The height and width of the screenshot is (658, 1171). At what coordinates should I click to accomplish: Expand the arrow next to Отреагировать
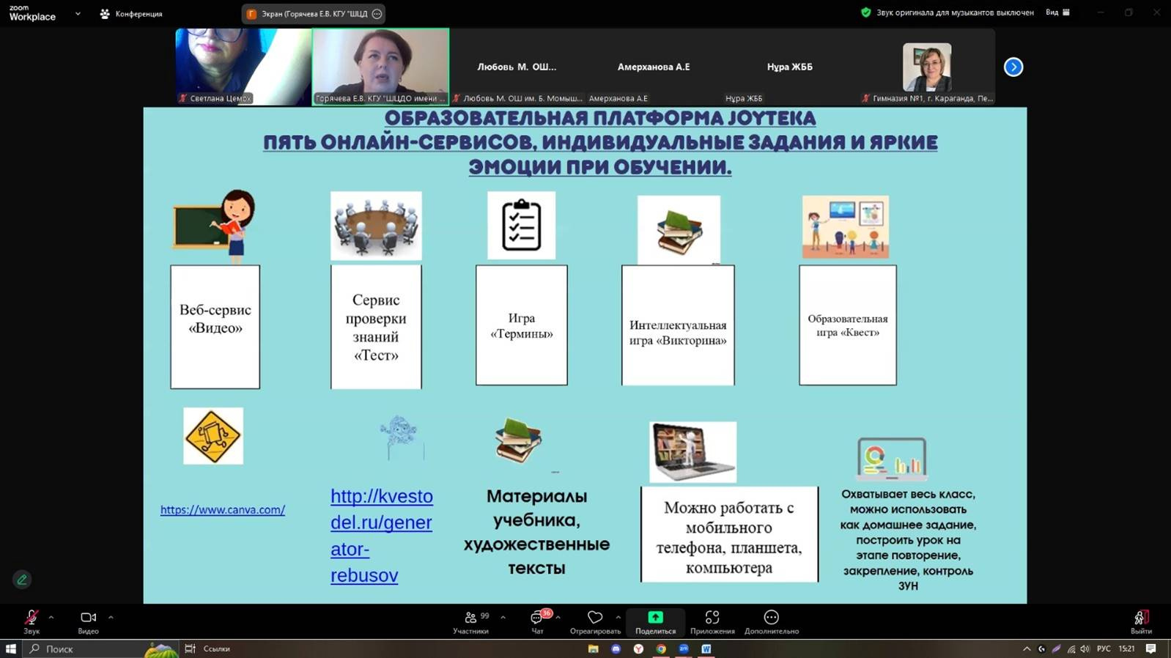[x=618, y=618]
